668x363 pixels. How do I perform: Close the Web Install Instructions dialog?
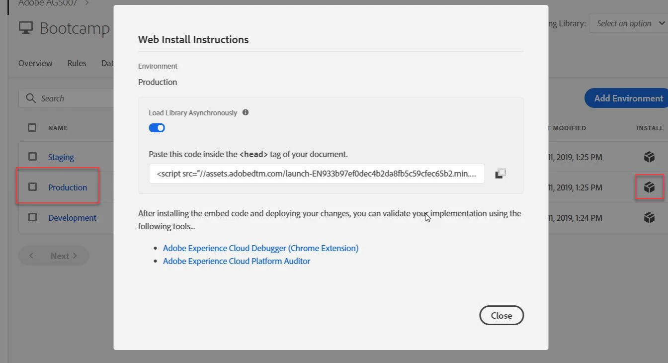coord(501,315)
